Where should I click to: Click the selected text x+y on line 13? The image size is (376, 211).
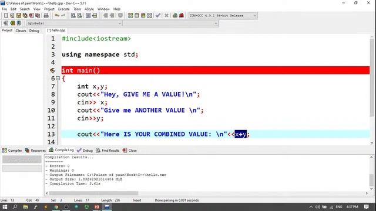tap(240, 134)
